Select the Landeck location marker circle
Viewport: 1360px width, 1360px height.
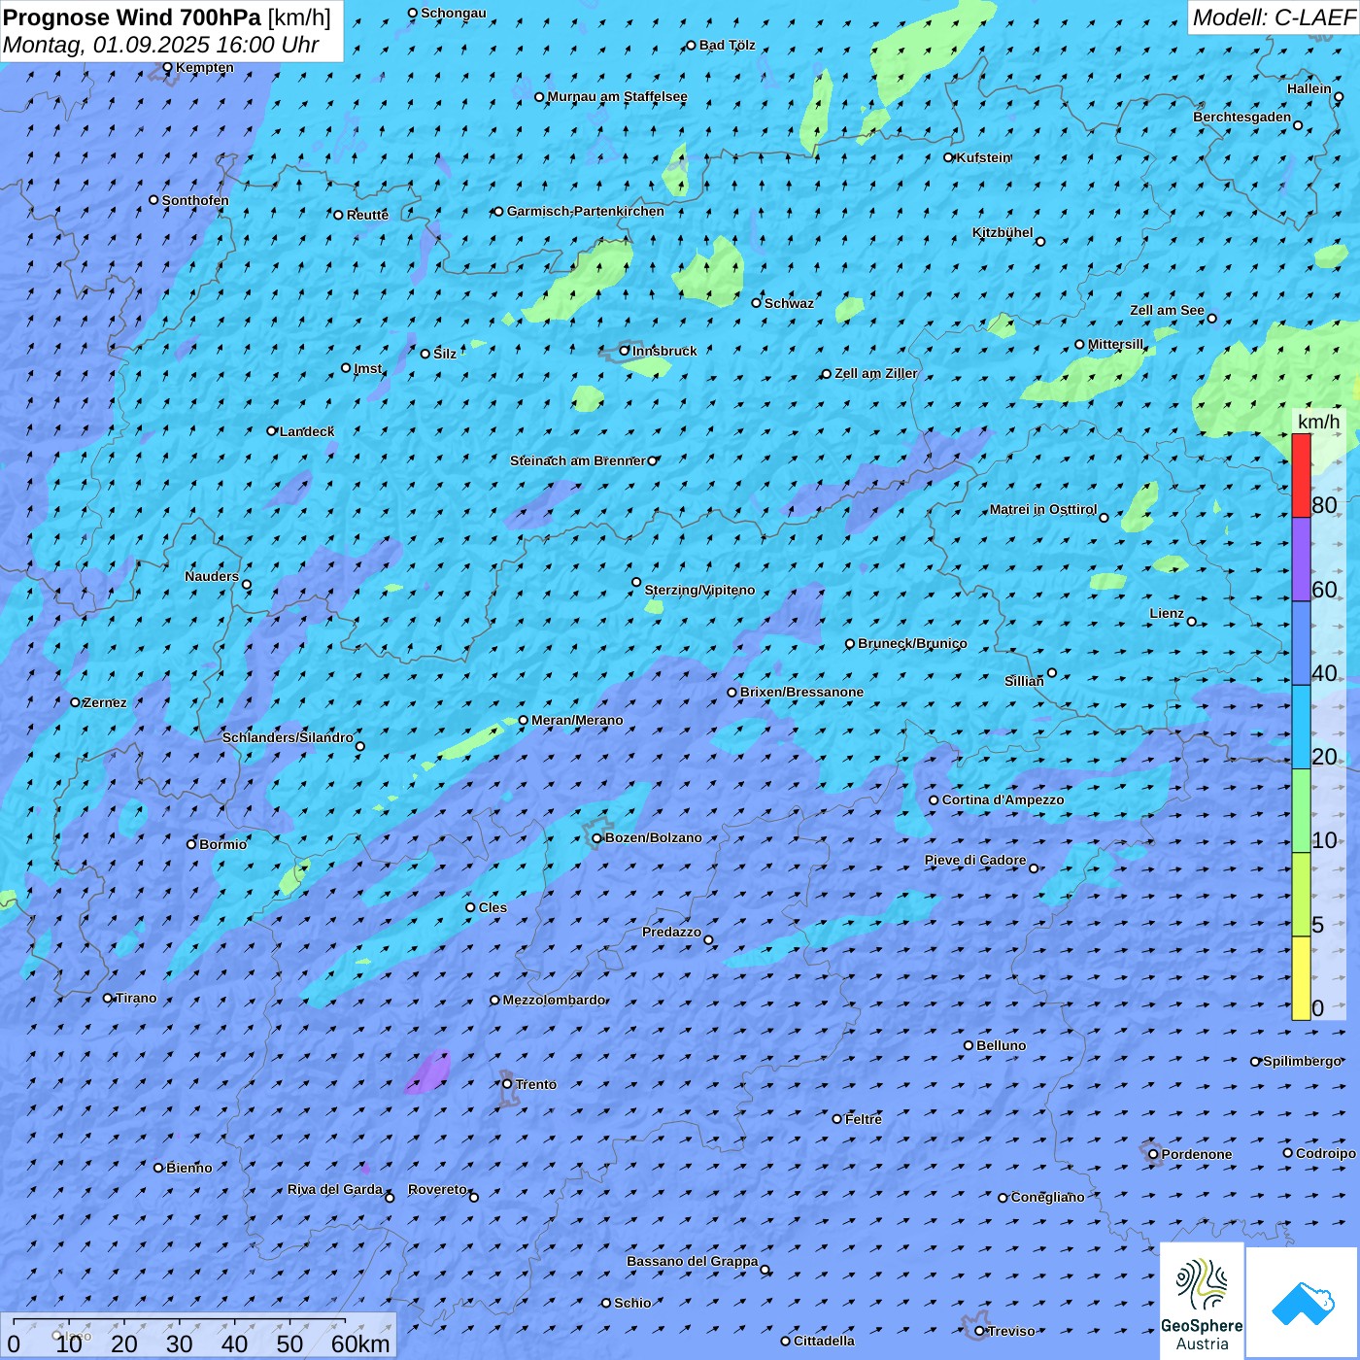point(272,431)
